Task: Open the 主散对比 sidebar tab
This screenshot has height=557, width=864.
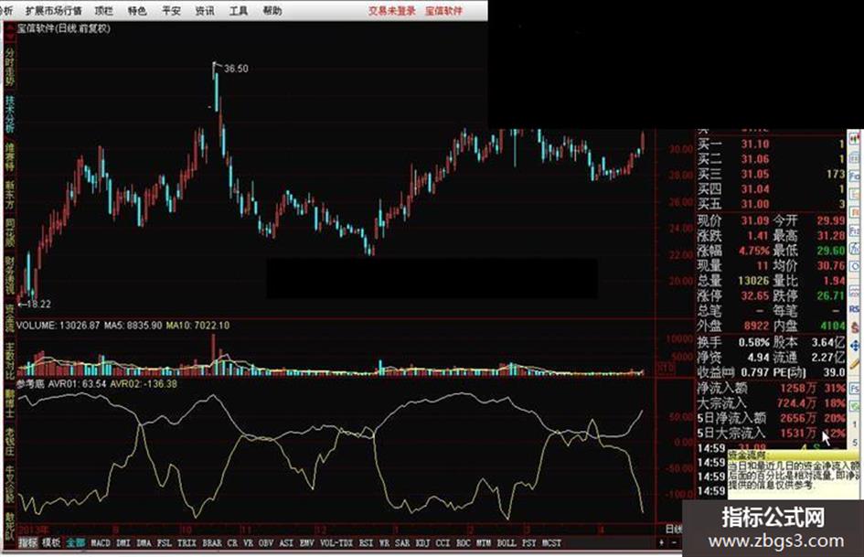Action: point(10,361)
